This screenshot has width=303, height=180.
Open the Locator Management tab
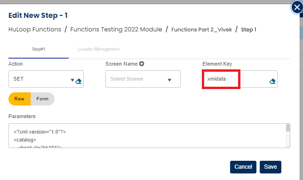tap(98, 49)
